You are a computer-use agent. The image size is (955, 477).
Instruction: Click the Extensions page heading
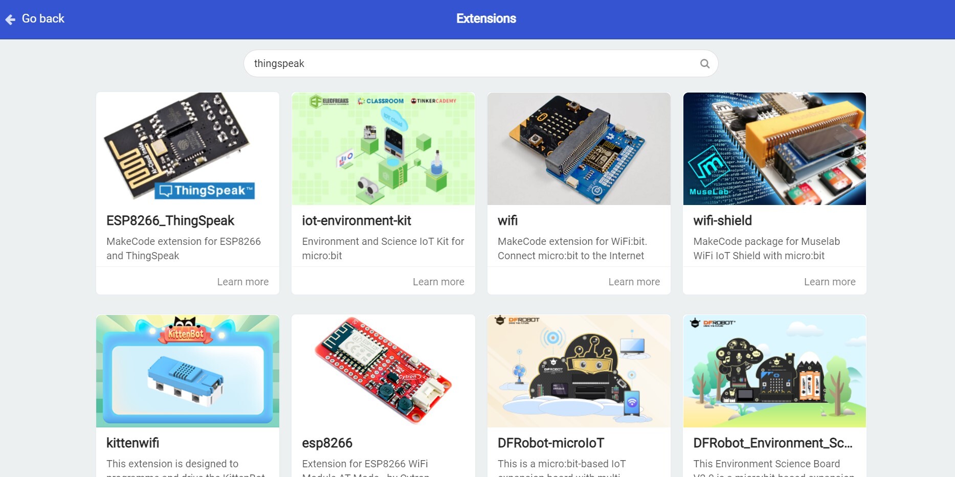click(486, 19)
